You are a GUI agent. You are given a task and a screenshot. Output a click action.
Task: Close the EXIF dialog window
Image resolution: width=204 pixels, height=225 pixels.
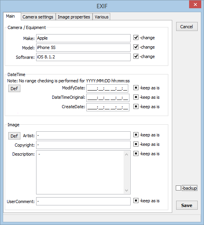(x=195, y=4)
